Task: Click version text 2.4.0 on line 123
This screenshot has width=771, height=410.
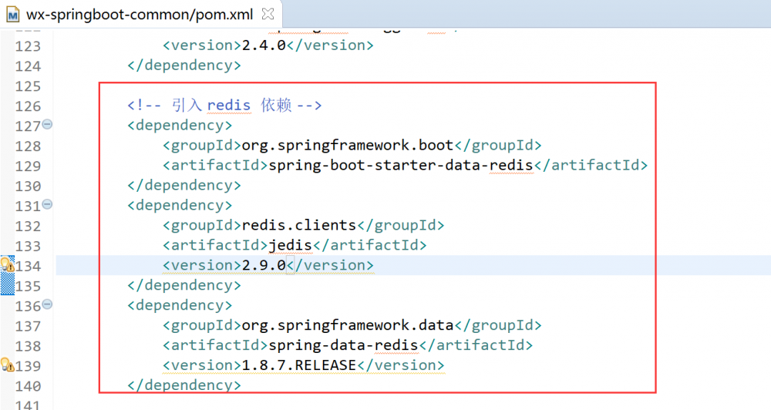Action: tap(264, 45)
